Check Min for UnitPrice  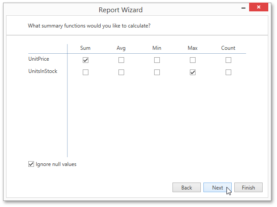click(x=157, y=60)
